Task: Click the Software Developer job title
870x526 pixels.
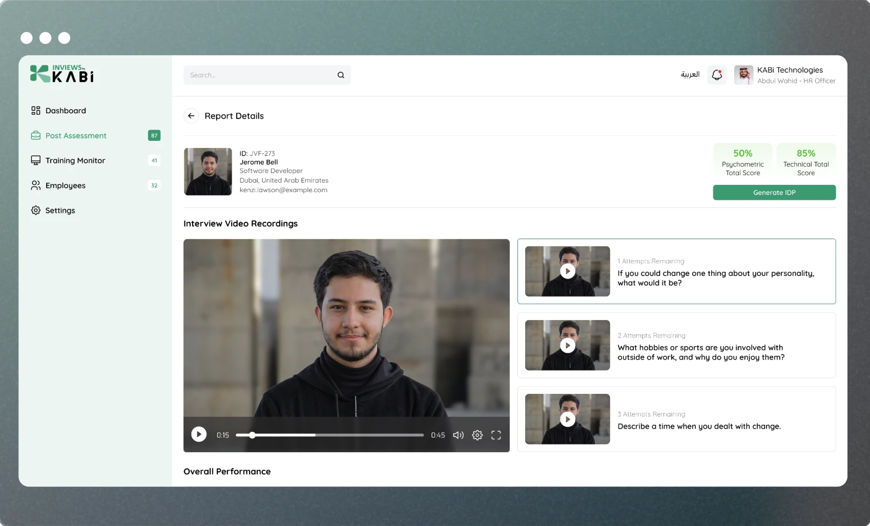Action: point(271,171)
